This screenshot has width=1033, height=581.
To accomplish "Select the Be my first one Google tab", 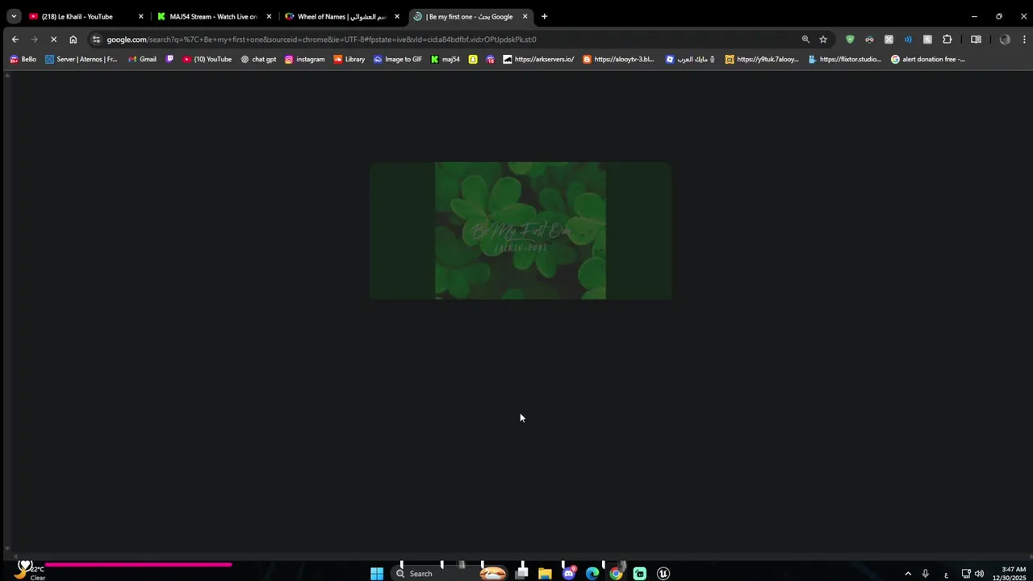I will point(470,16).
